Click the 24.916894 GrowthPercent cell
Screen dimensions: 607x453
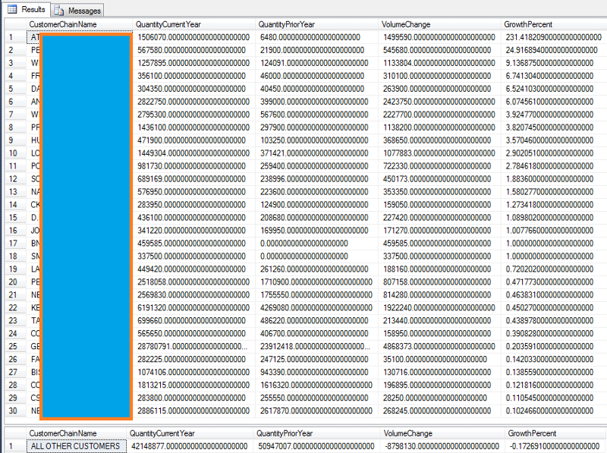pyautogui.click(x=554, y=50)
